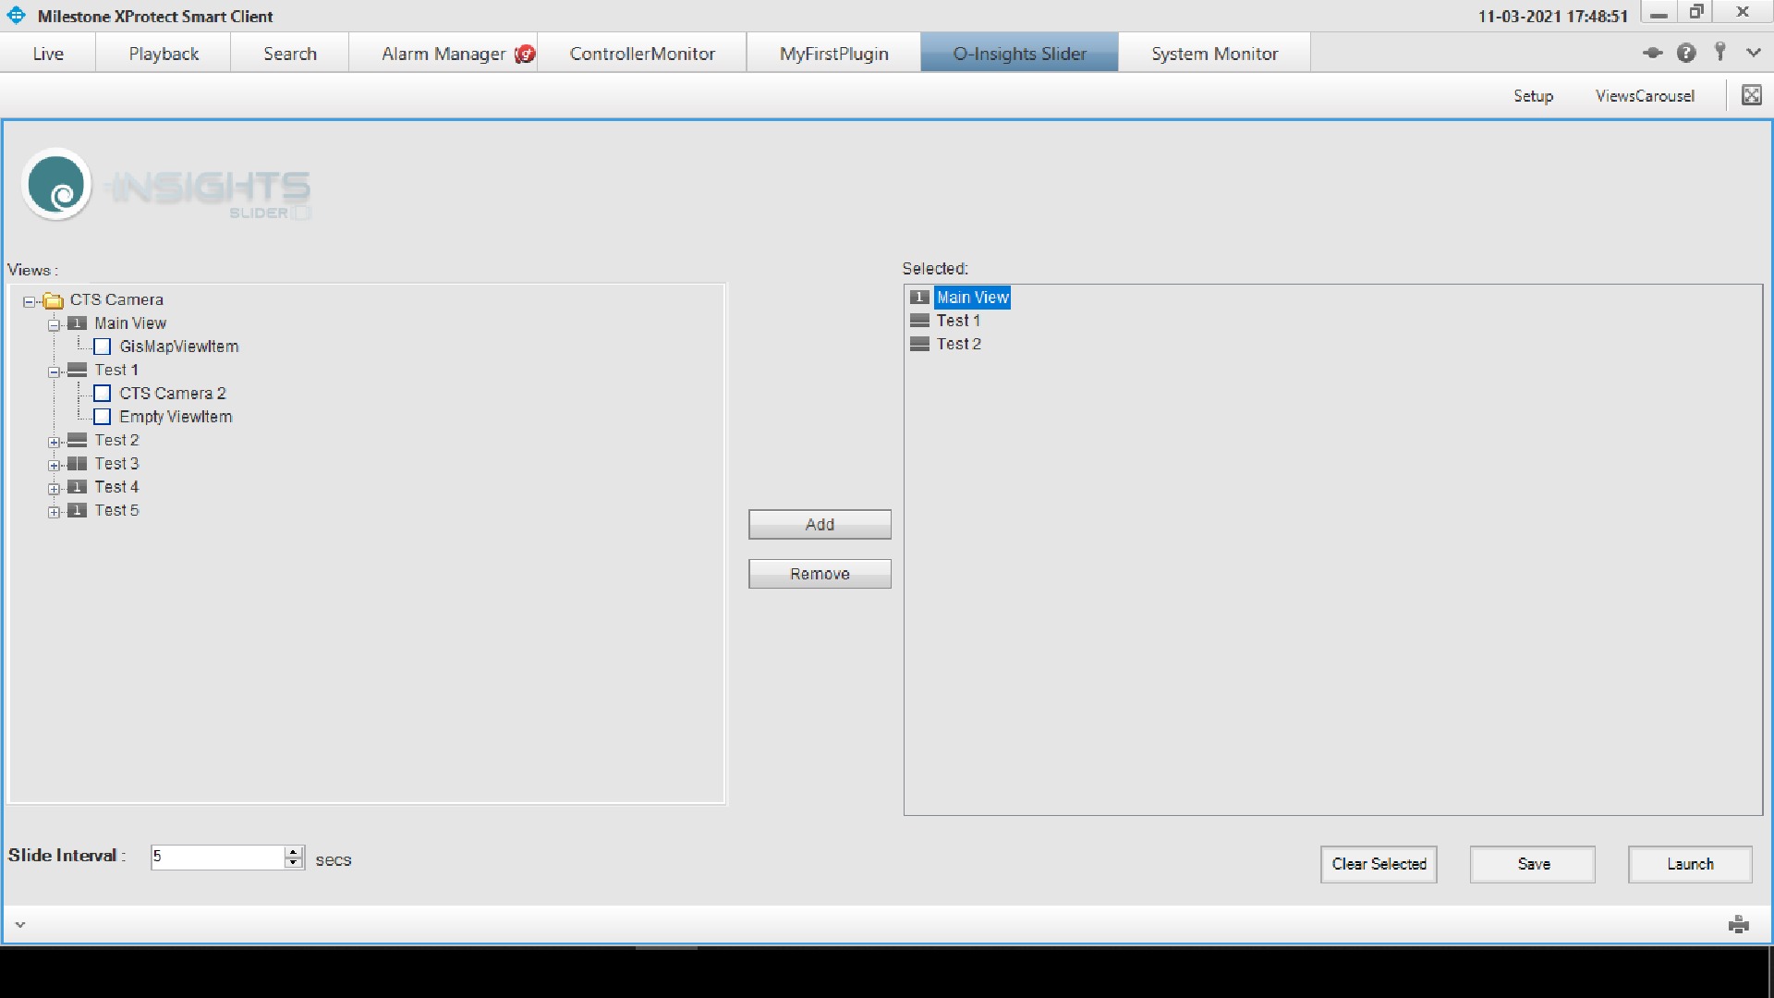Click Test 2 icon in Selected list
1774x998 pixels.
pos(919,344)
